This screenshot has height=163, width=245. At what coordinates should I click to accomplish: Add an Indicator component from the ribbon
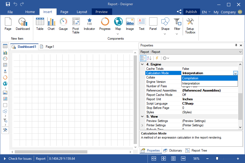pyautogui.click(x=89, y=24)
